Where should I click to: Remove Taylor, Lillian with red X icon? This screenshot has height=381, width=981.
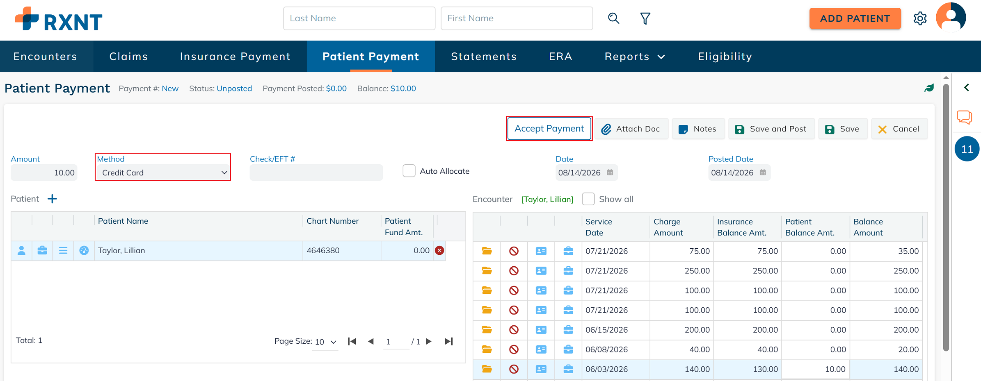click(x=439, y=250)
